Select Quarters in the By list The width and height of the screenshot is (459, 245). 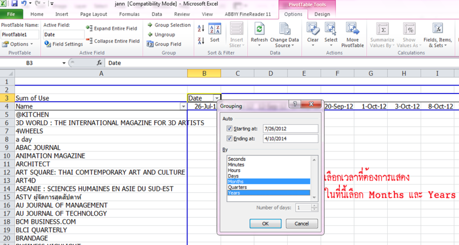(269, 187)
